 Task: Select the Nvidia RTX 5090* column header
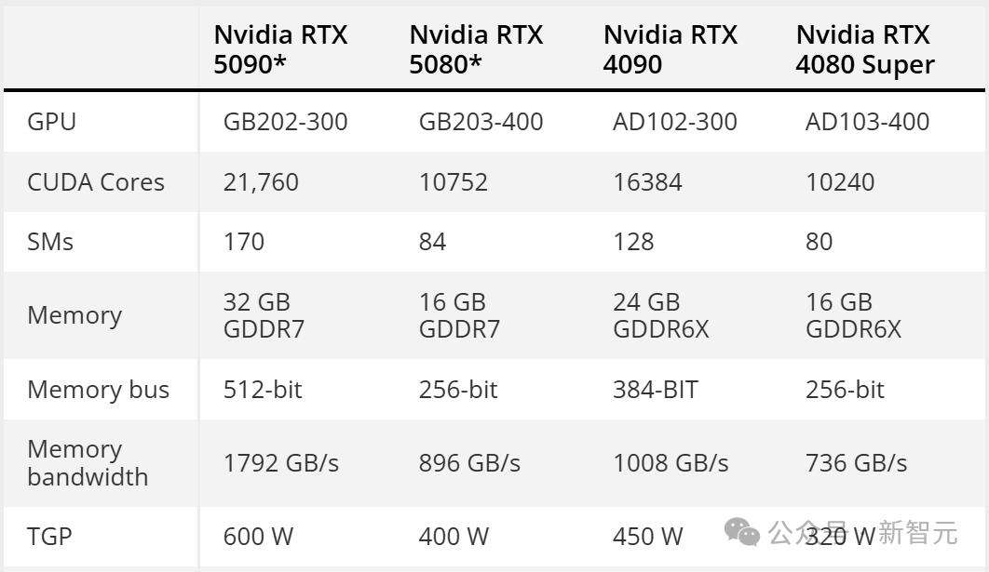click(x=280, y=49)
